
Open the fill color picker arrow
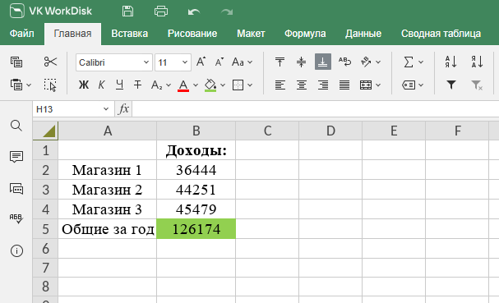pyautogui.click(x=223, y=85)
